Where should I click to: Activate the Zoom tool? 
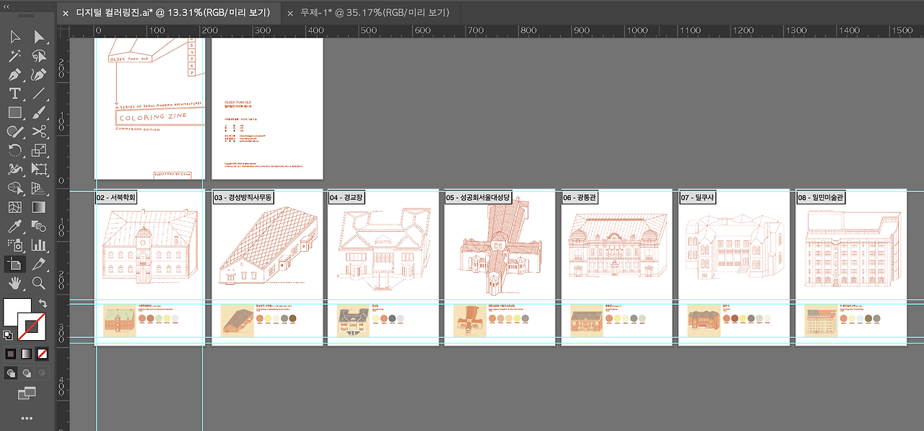click(x=39, y=283)
